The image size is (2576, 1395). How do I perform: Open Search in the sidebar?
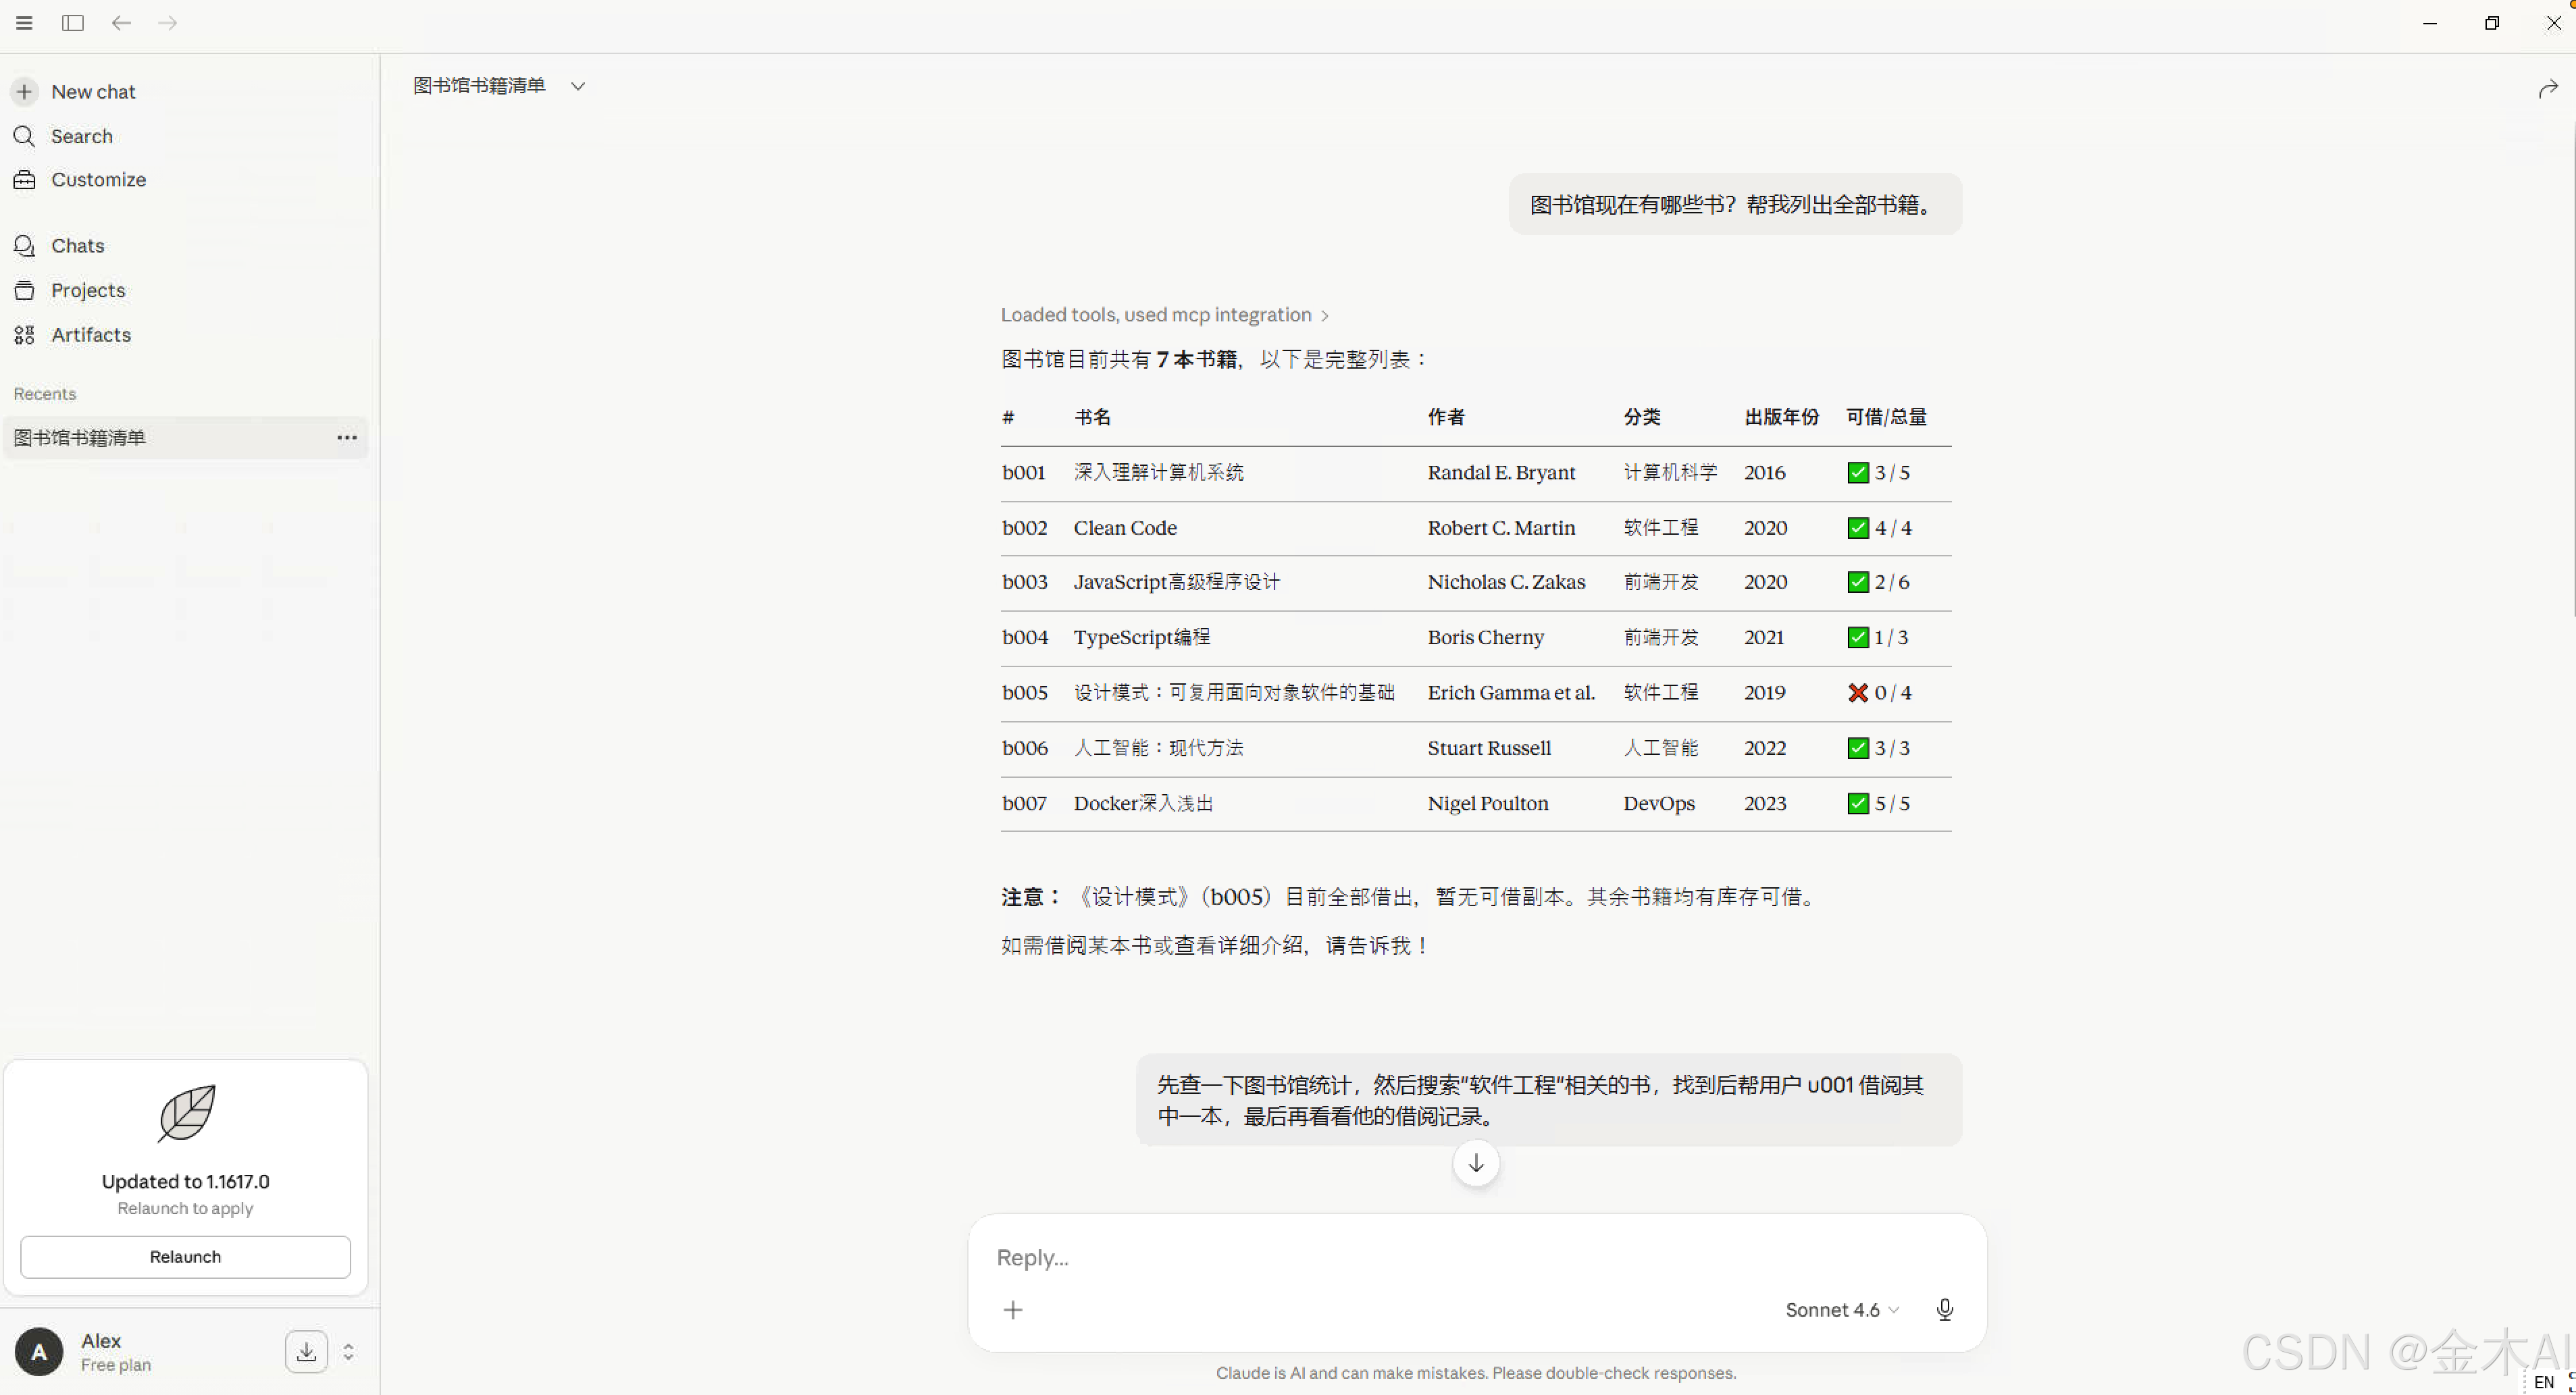coord(81,136)
